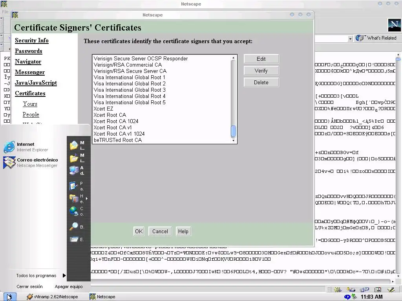This screenshot has height=301, width=402.
Task: Click Cerrar sesión in start menu
Action: point(29,286)
